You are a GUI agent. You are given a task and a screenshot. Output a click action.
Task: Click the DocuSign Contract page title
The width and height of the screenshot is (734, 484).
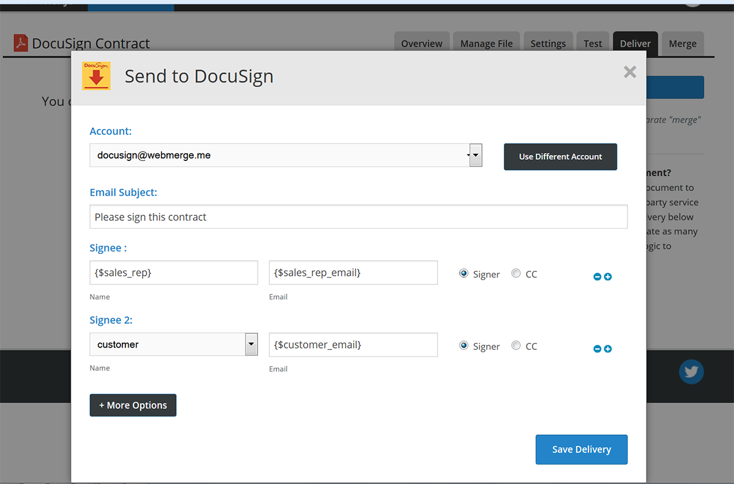coord(91,43)
